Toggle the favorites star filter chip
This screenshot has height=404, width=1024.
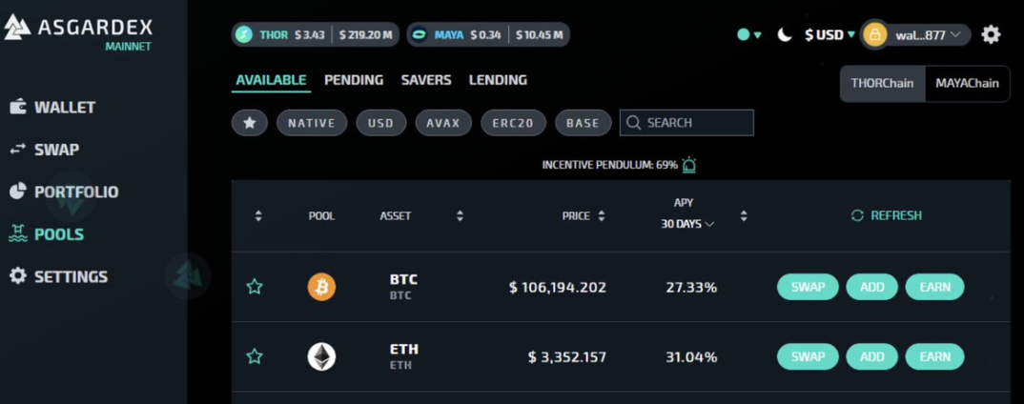[x=250, y=123]
